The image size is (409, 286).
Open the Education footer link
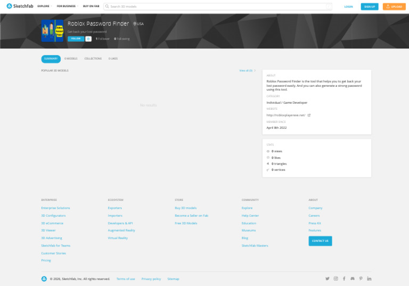click(x=249, y=223)
